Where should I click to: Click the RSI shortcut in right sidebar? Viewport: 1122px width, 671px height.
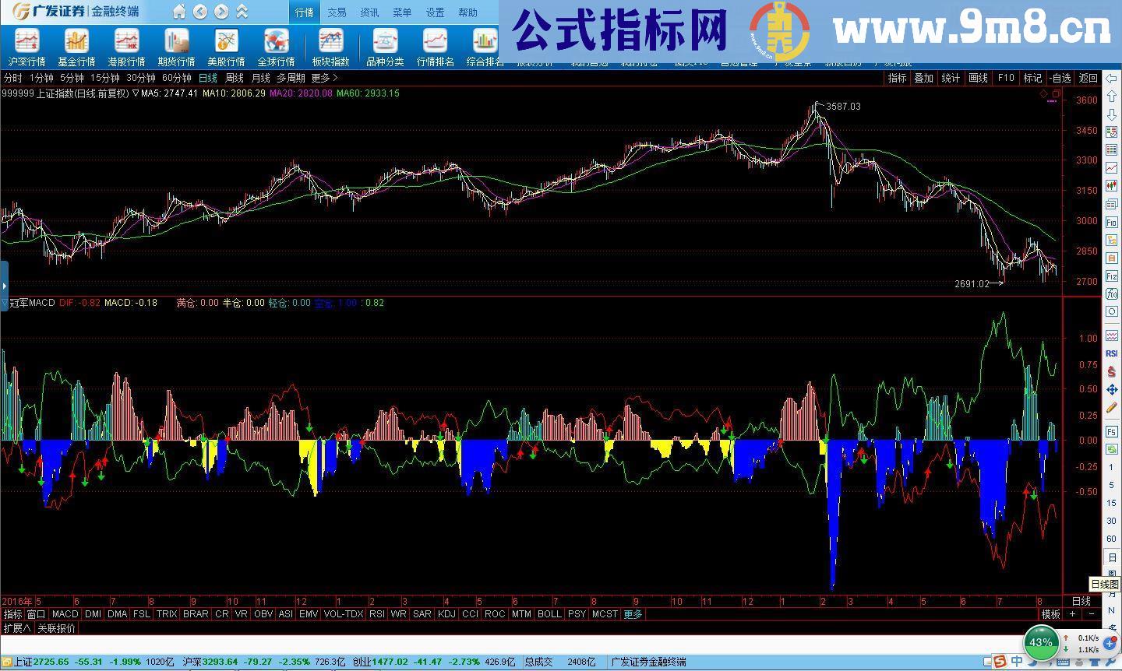pos(1111,353)
